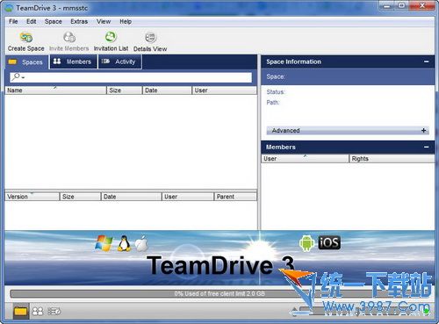Collapse the Members panel
The width and height of the screenshot is (439, 324).
tap(426, 147)
